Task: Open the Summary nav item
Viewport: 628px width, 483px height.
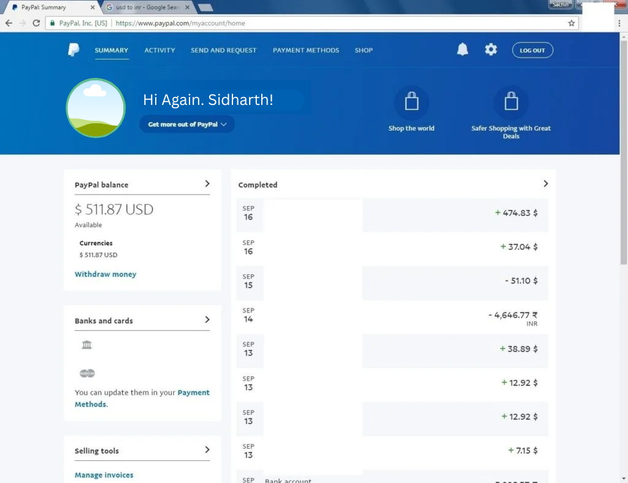Action: [112, 50]
